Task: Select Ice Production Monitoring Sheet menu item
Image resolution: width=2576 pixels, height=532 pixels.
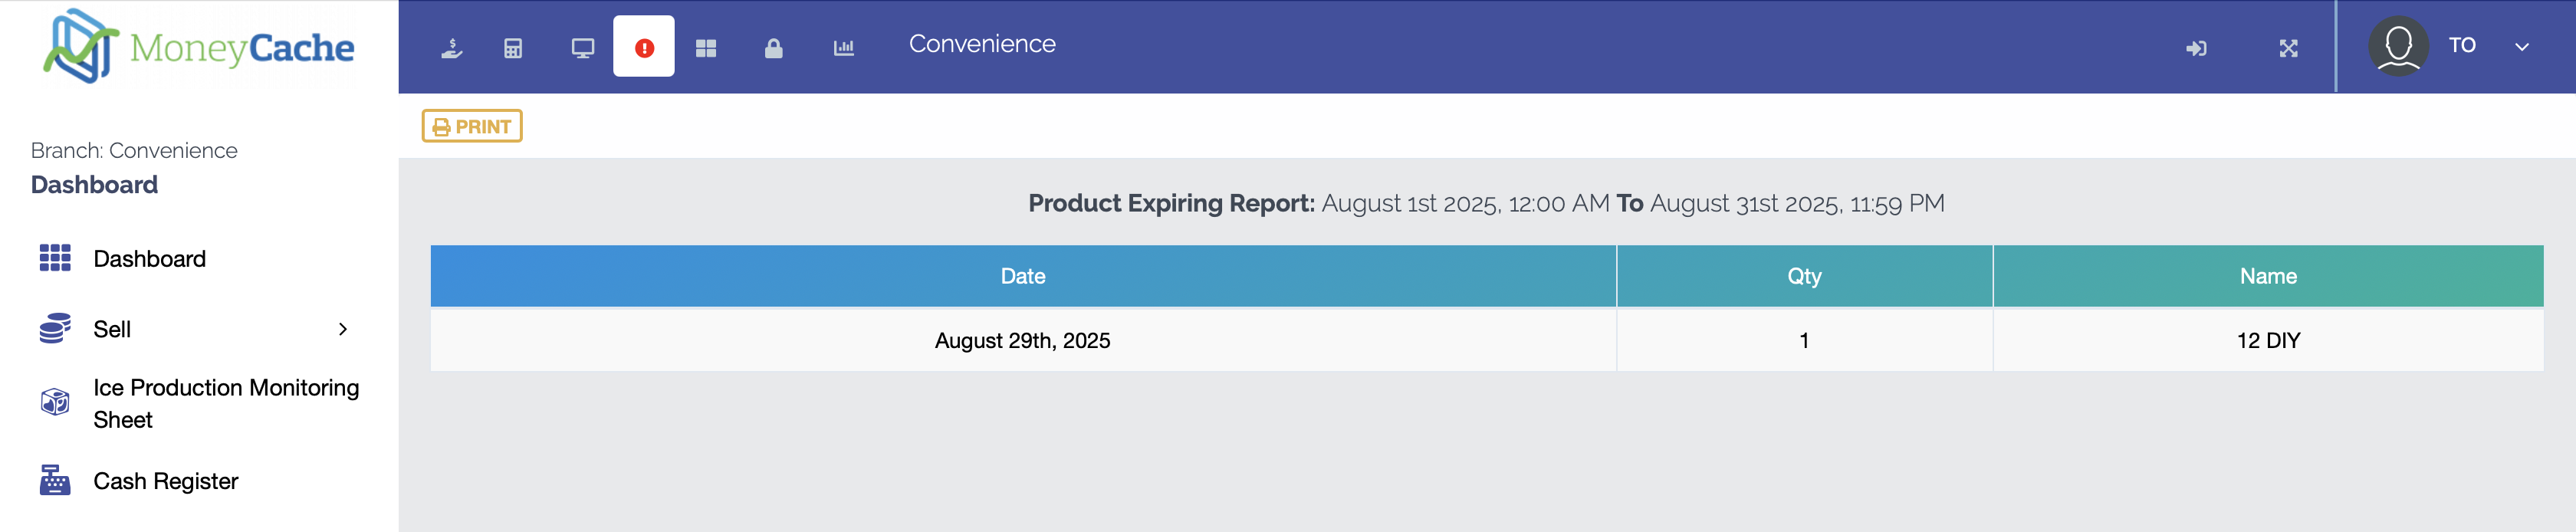Action: coord(225,403)
